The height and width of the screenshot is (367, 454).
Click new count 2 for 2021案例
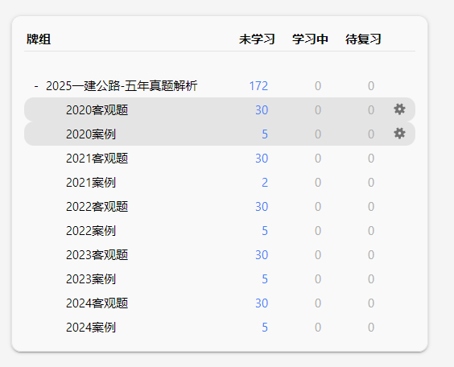click(265, 183)
